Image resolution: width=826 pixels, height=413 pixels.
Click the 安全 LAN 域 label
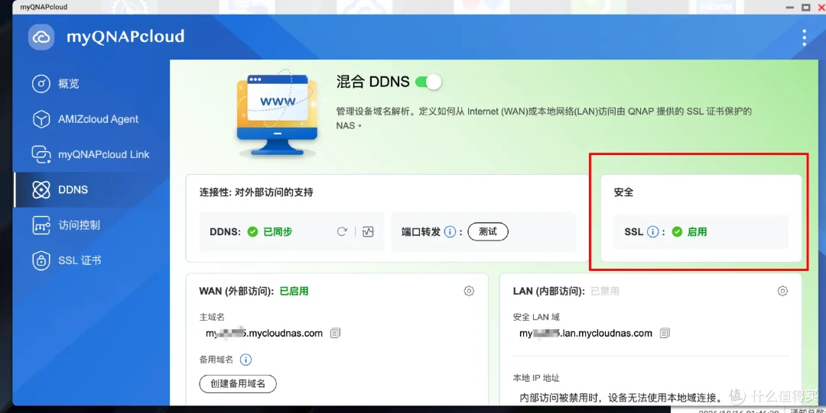[536, 317]
